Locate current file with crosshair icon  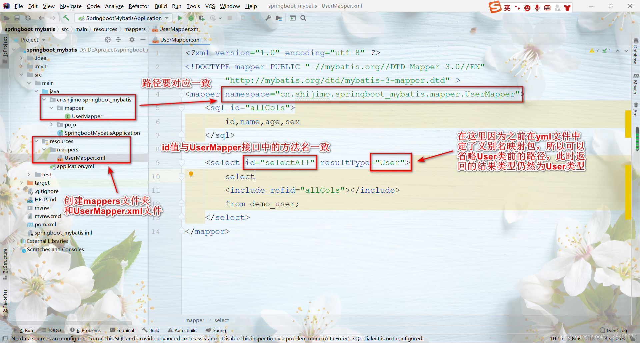[x=108, y=40]
